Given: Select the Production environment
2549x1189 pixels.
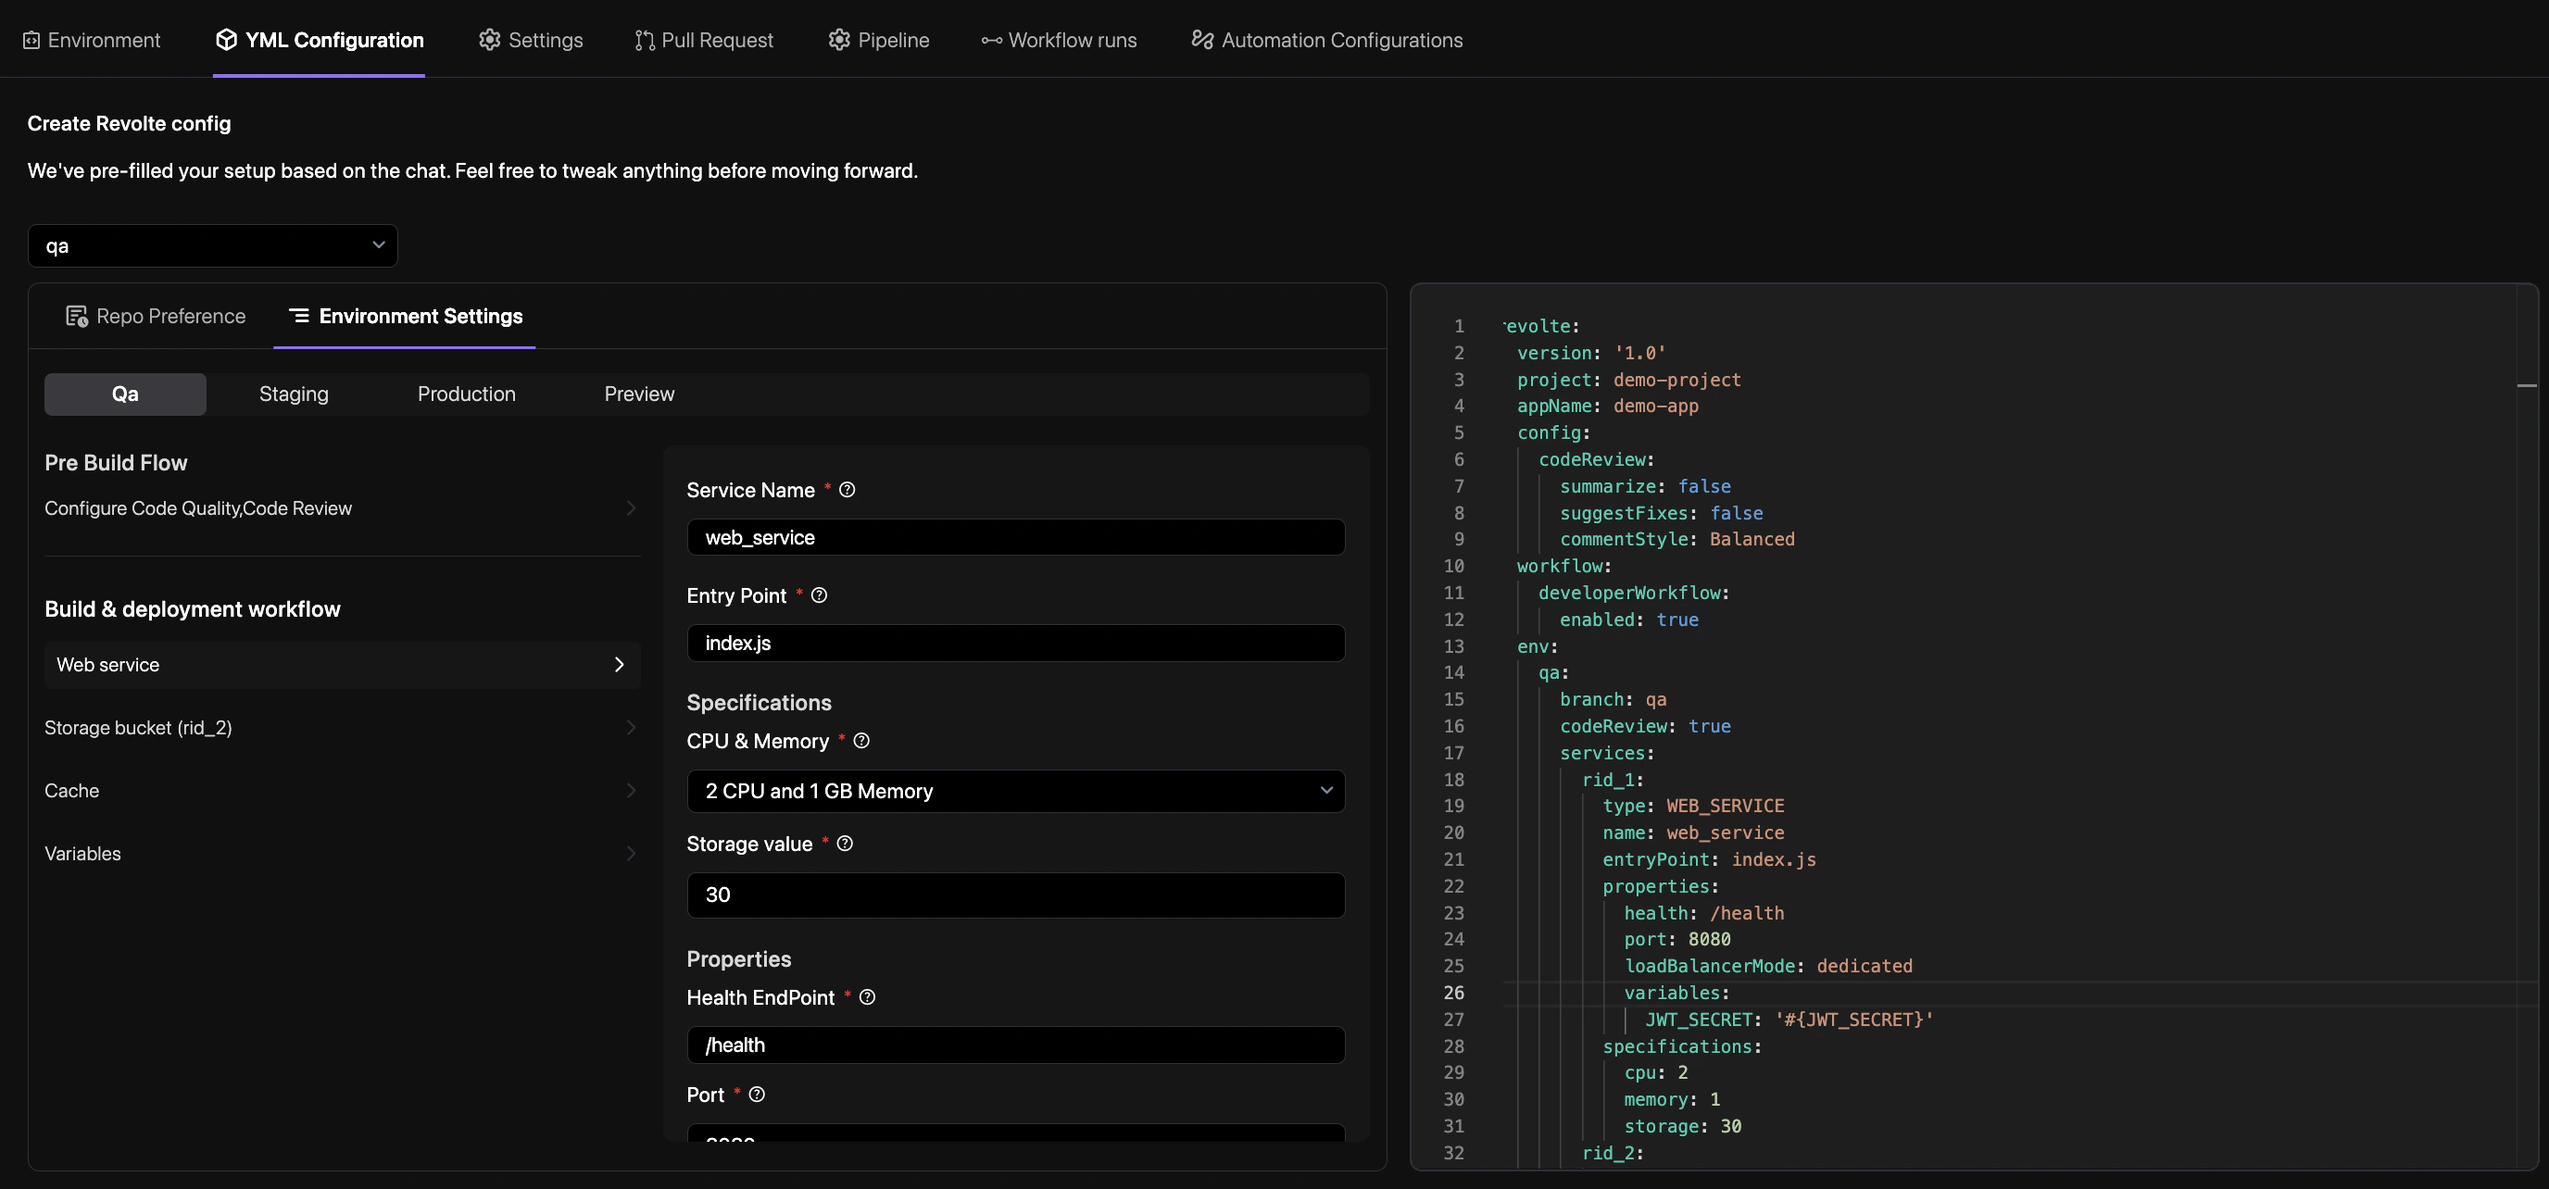Looking at the screenshot, I should coord(466,394).
